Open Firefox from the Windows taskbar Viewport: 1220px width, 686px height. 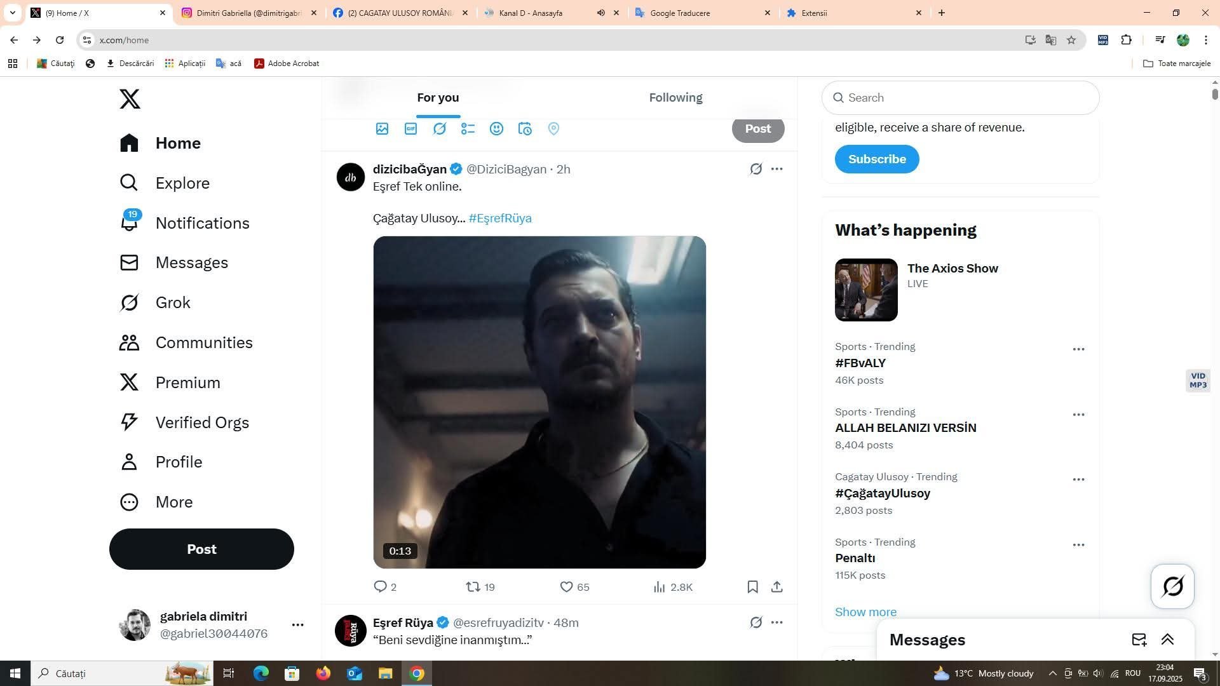(323, 673)
